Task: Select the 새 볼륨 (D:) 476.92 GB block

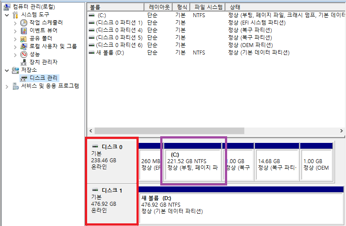Action: [241, 205]
